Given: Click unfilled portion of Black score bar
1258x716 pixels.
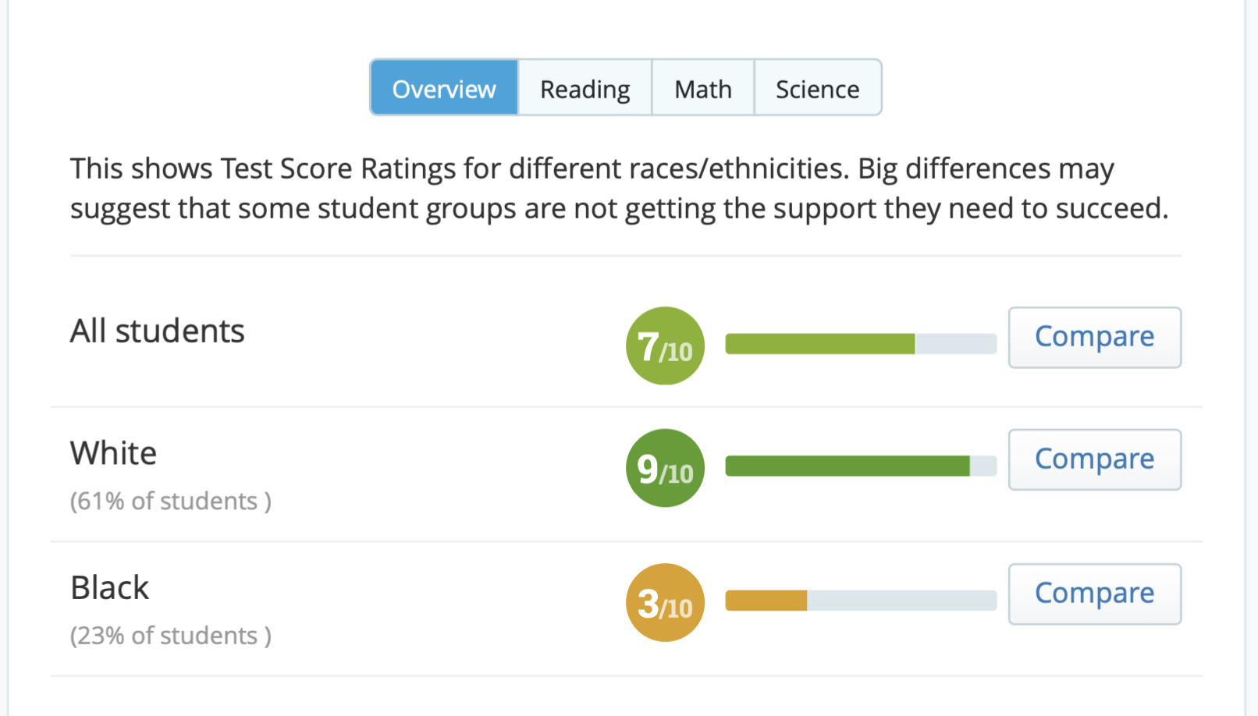Looking at the screenshot, I should tap(902, 601).
